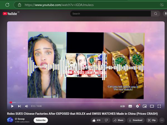Mute the video with the speaker icon
The height and width of the screenshot is (125, 167).
[x=26, y=106]
